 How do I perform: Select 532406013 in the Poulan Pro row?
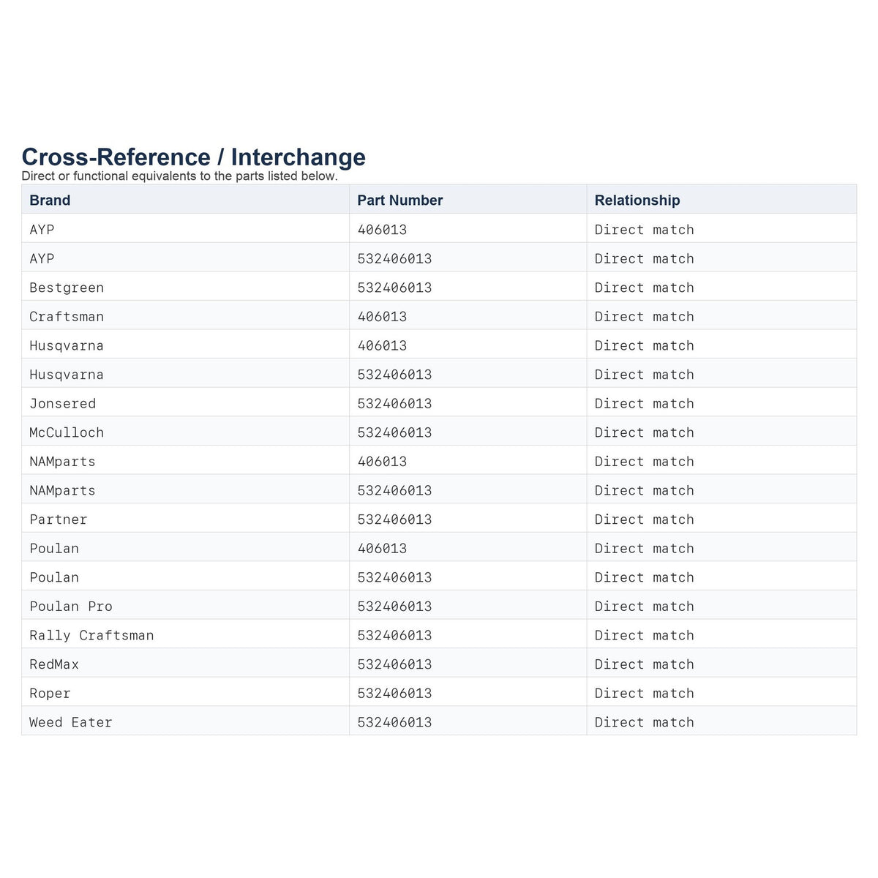pos(394,607)
